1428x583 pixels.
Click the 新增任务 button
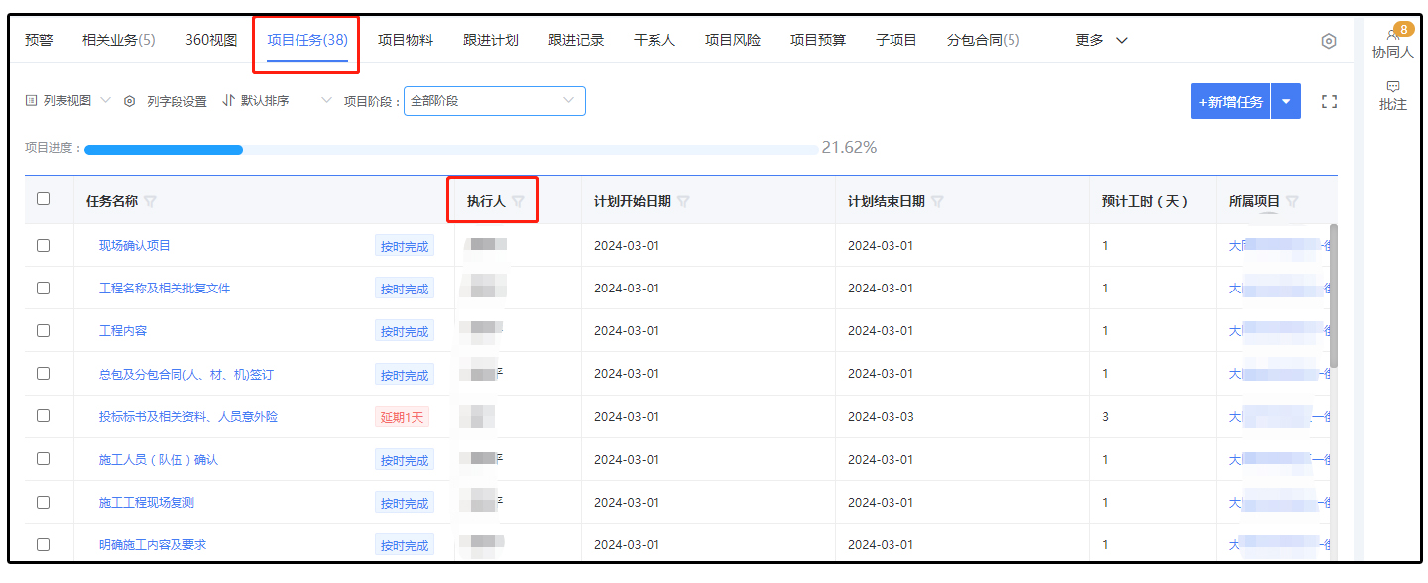pyautogui.click(x=1231, y=101)
